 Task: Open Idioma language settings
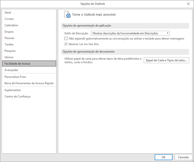tap(29, 57)
